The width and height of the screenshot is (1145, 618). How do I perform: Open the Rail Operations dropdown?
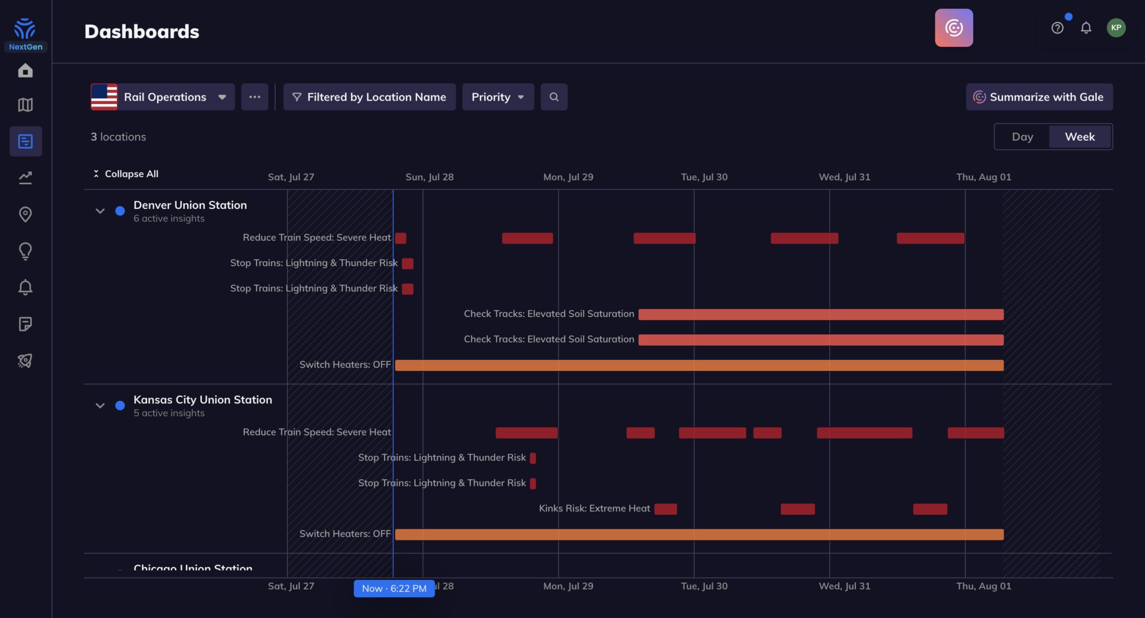[163, 97]
